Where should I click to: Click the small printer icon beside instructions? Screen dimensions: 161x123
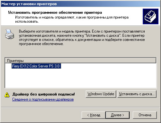coord(9,34)
